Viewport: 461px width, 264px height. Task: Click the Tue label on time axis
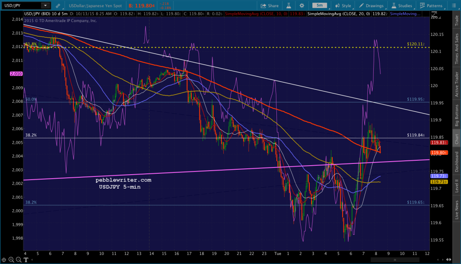coord(277,253)
